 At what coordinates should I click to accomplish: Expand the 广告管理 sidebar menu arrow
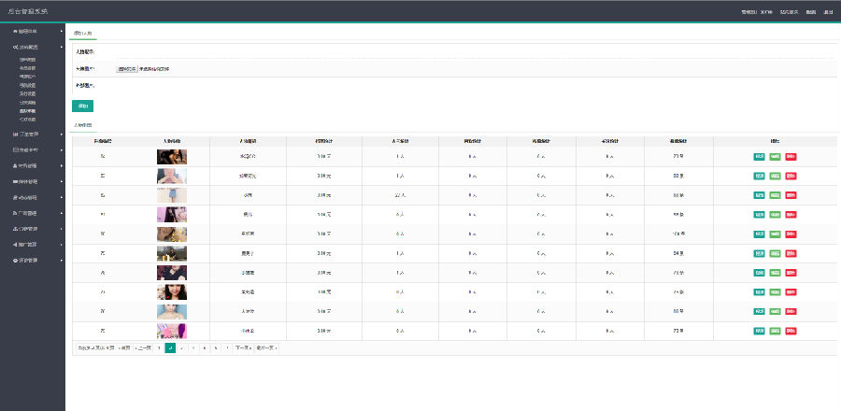62,213
